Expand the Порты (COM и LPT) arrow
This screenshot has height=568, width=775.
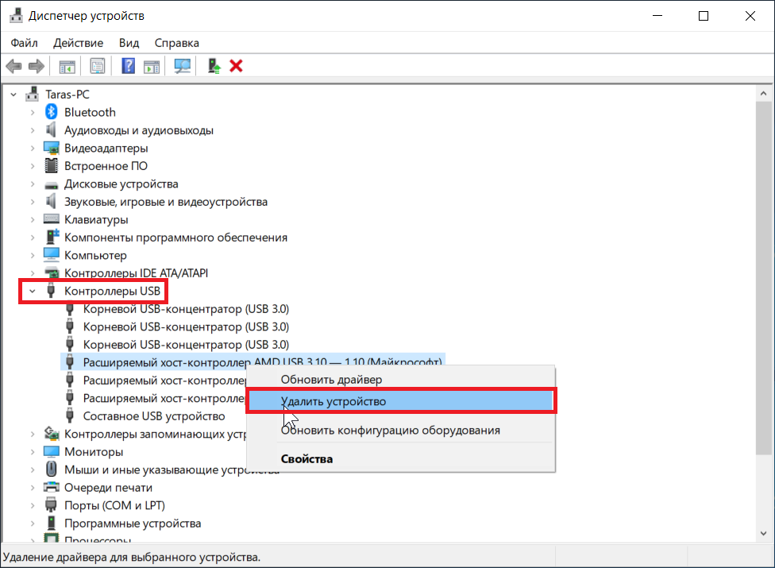[32, 505]
